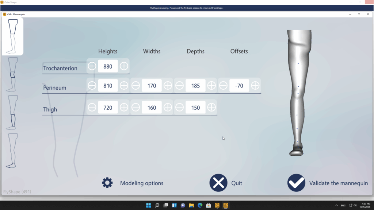Decrease the Trochanterion height value

[92, 66]
